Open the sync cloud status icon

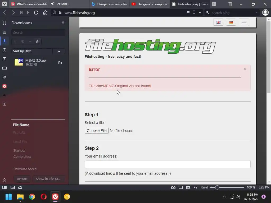[20, 187]
